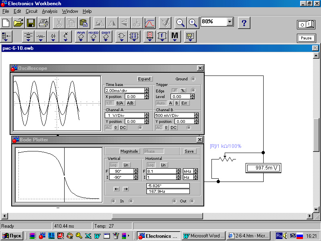The image size is (321, 241).
Task: Adjust X position stepper
Action: (x=146, y=96)
